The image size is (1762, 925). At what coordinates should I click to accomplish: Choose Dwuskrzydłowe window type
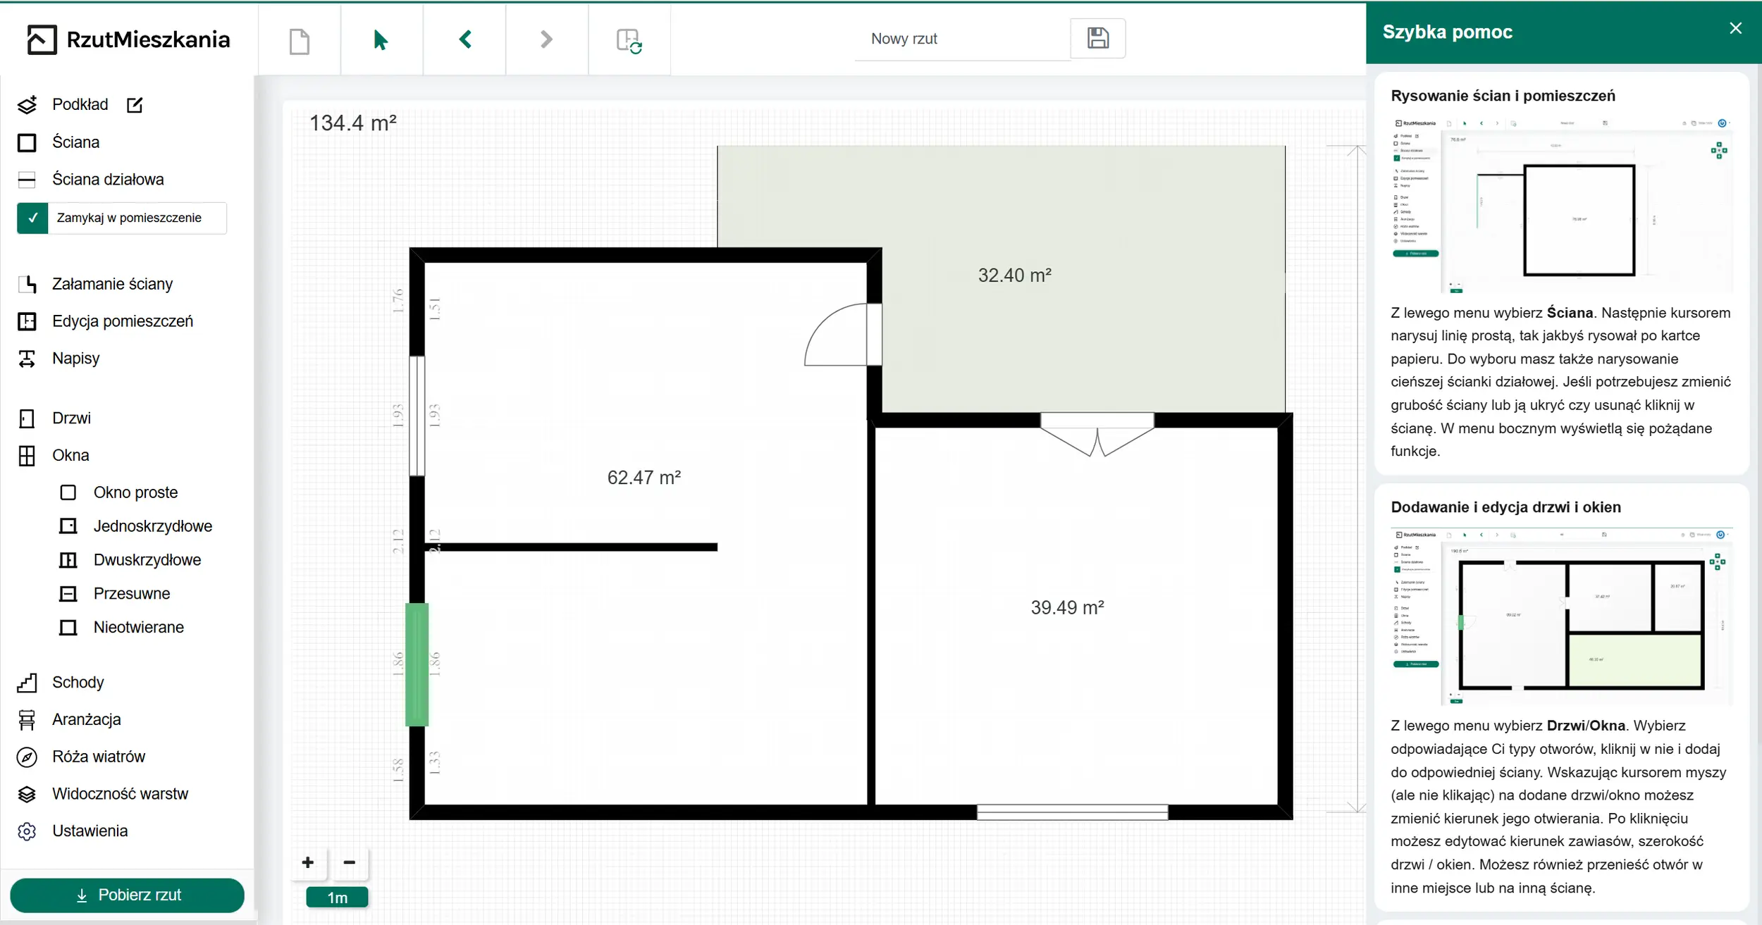[147, 560]
